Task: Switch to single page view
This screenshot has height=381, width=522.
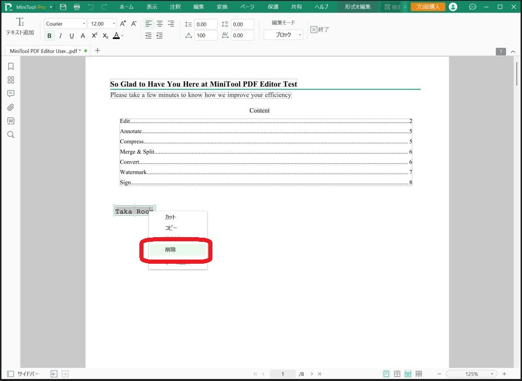Action: click(x=386, y=374)
